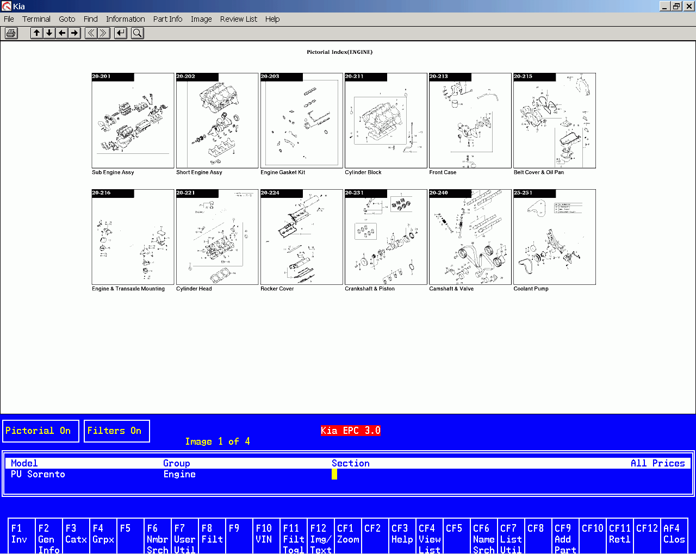The height and width of the screenshot is (554, 696).
Task: Click the Kia application icon in title bar
Action: [x=7, y=6]
